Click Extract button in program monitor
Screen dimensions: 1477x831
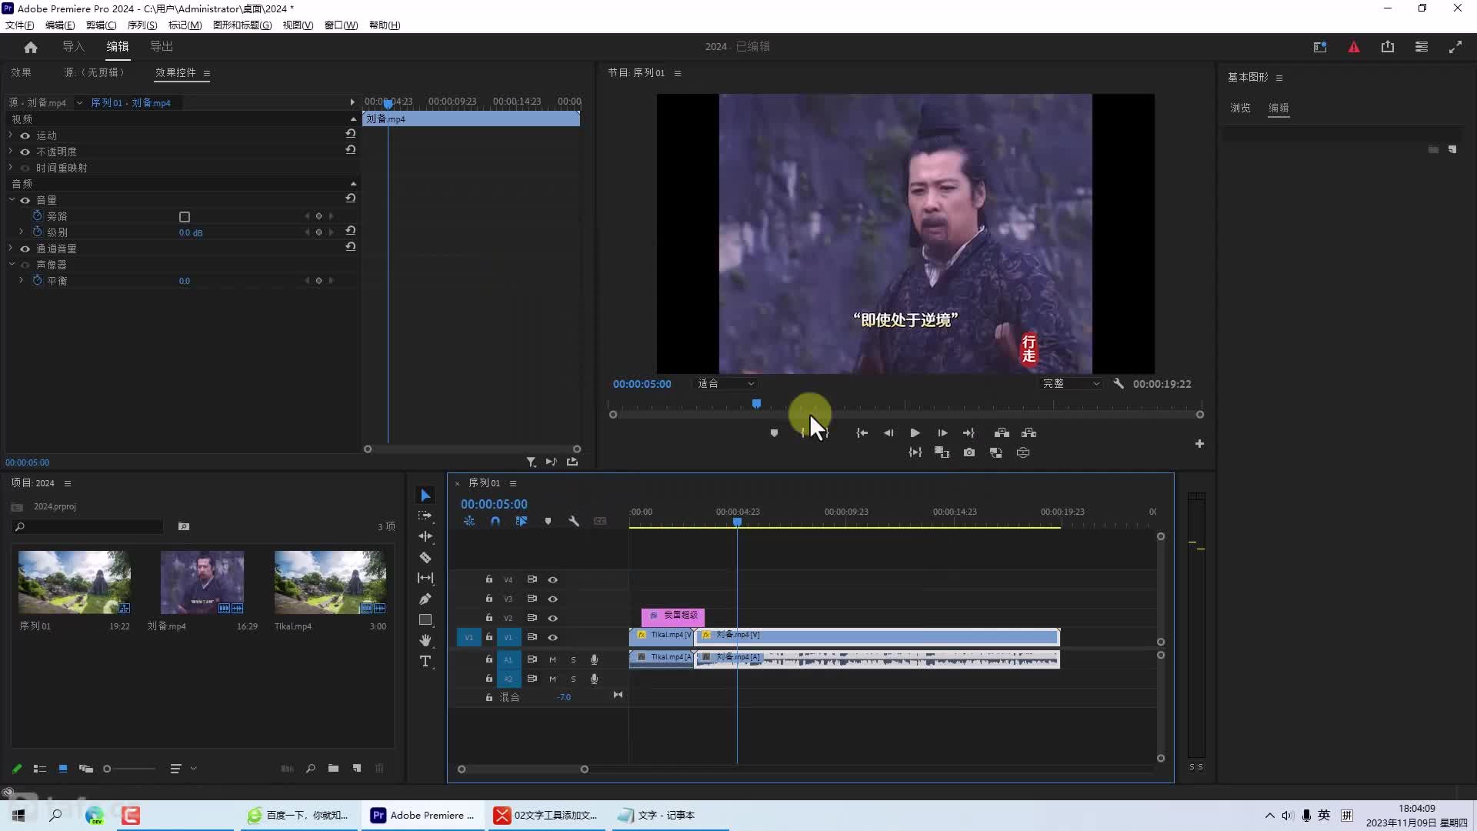click(1029, 432)
